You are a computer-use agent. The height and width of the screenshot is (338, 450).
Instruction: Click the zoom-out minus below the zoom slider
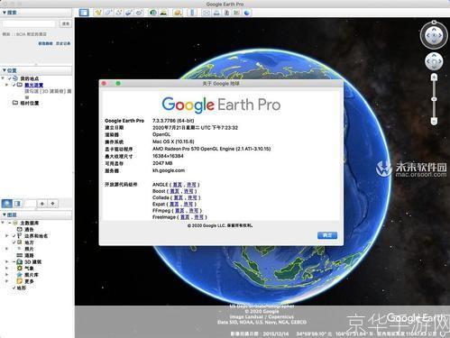[434, 121]
